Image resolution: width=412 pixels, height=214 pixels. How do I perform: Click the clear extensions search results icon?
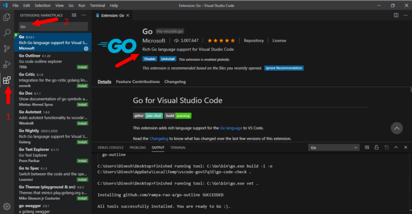pos(74,15)
